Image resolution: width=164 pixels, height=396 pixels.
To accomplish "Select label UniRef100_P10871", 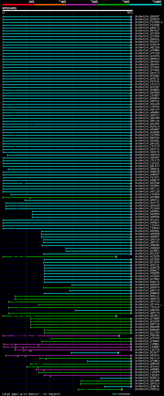I will (x=147, y=177).
